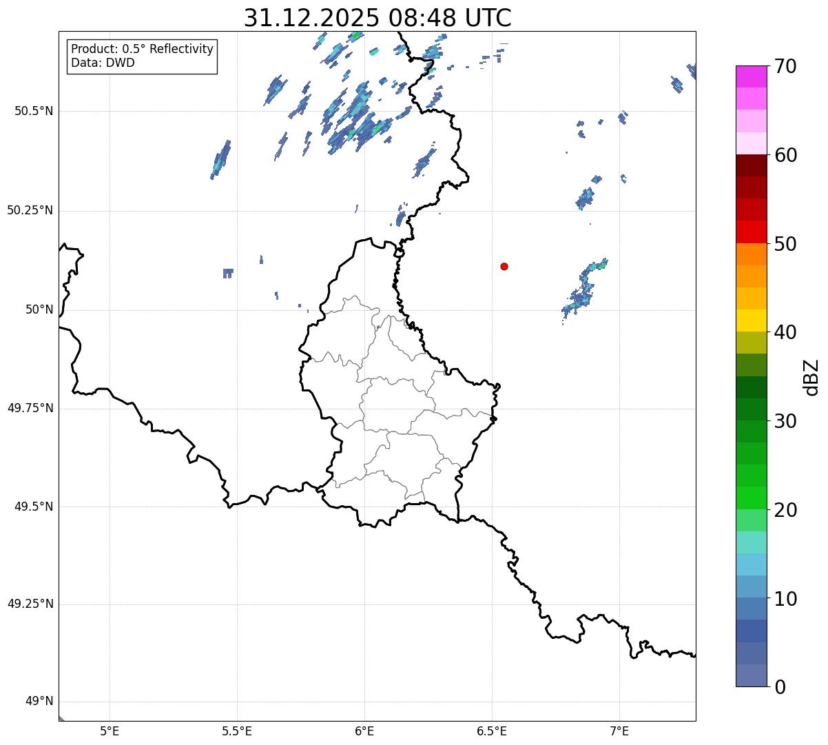
Task: Click the small echo near 5.5°E 50.1°N
Action: click(228, 273)
